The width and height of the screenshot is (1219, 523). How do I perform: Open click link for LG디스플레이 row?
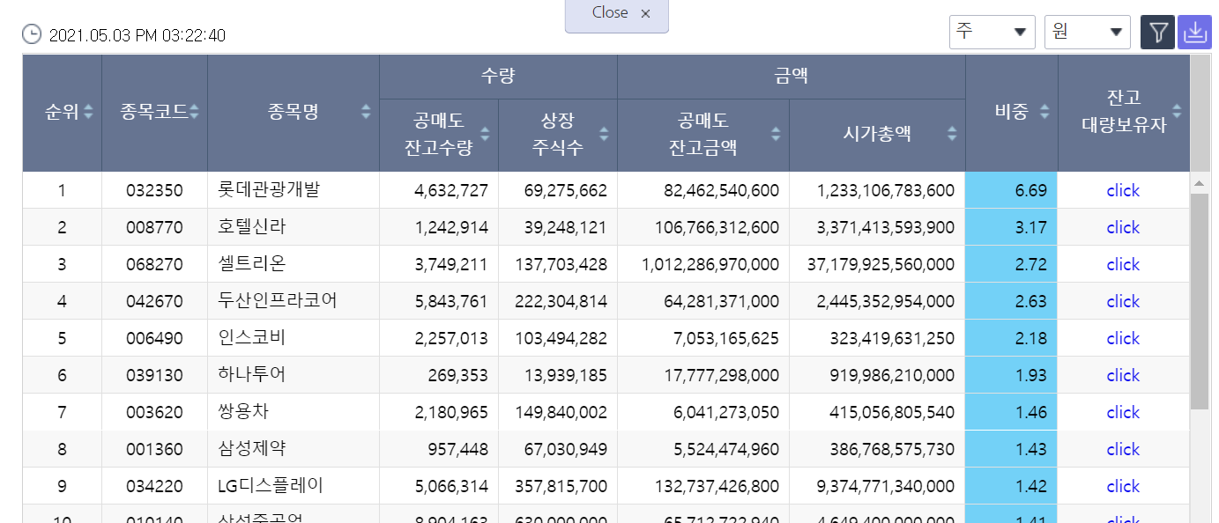[1123, 486]
